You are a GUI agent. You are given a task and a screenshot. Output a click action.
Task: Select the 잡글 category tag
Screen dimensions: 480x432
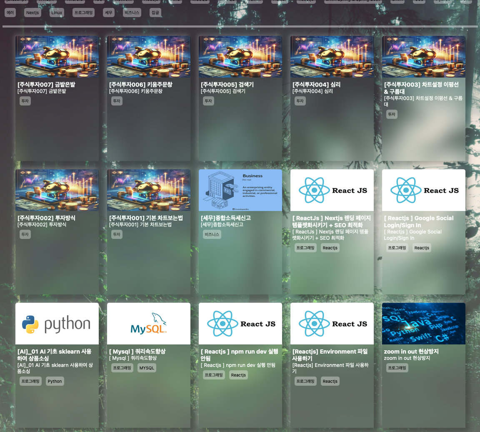click(155, 13)
